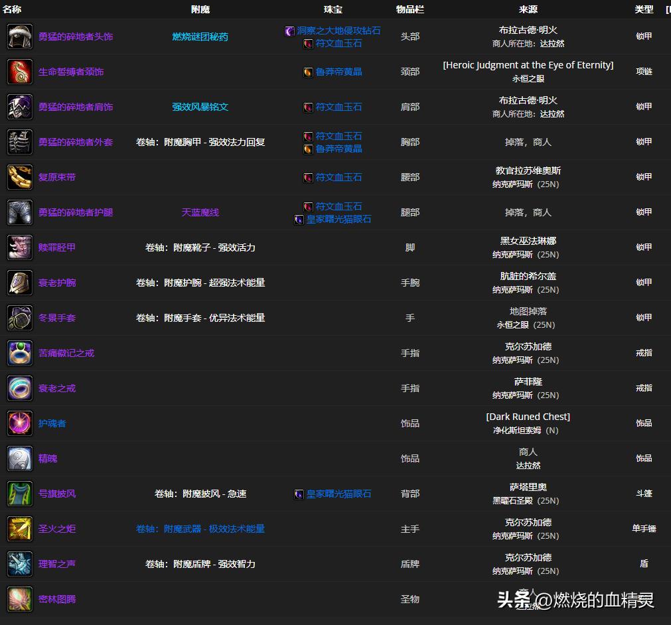
Task: Click the 天蓝魔线 enchant link
Action: point(199,212)
